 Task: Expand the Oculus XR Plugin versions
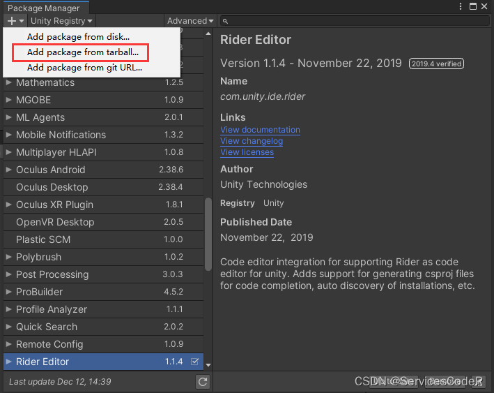point(9,205)
